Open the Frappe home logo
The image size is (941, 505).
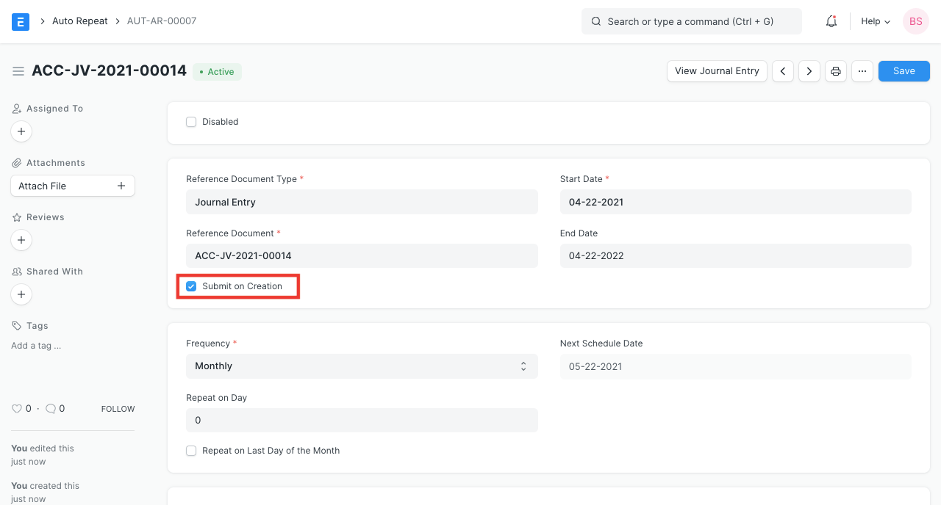[x=20, y=21]
